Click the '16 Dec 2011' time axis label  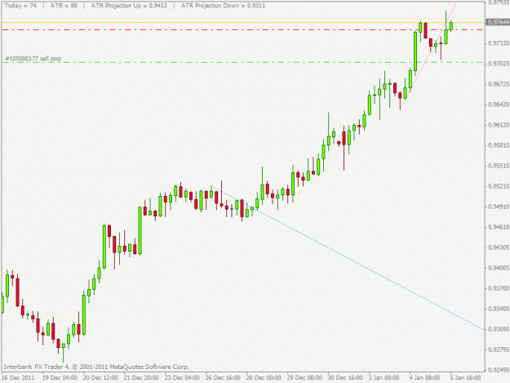(x=18, y=377)
